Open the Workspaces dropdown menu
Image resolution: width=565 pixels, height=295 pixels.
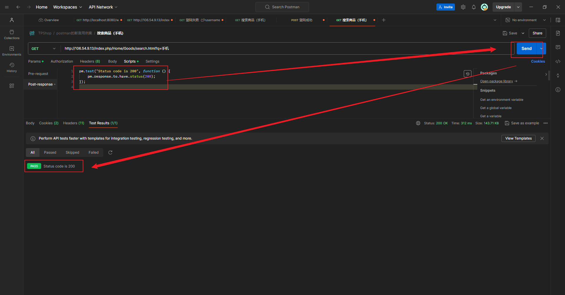pos(67,7)
